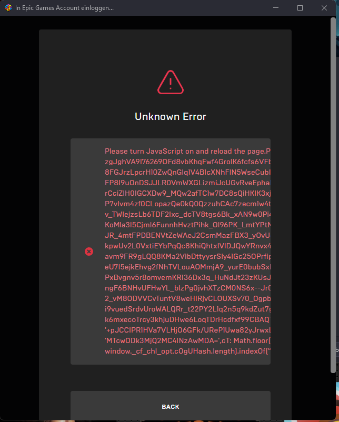Screen dimensions: 339x422
Task: Click the colorful app icon in title bar
Action: (x=8, y=8)
